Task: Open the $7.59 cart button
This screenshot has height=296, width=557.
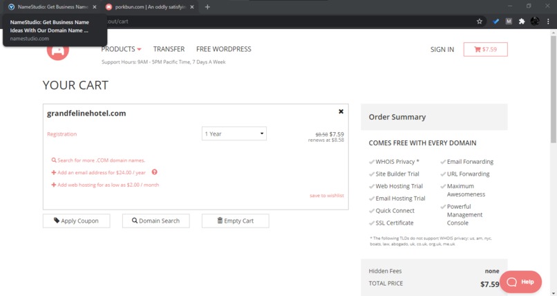Action: pos(485,49)
